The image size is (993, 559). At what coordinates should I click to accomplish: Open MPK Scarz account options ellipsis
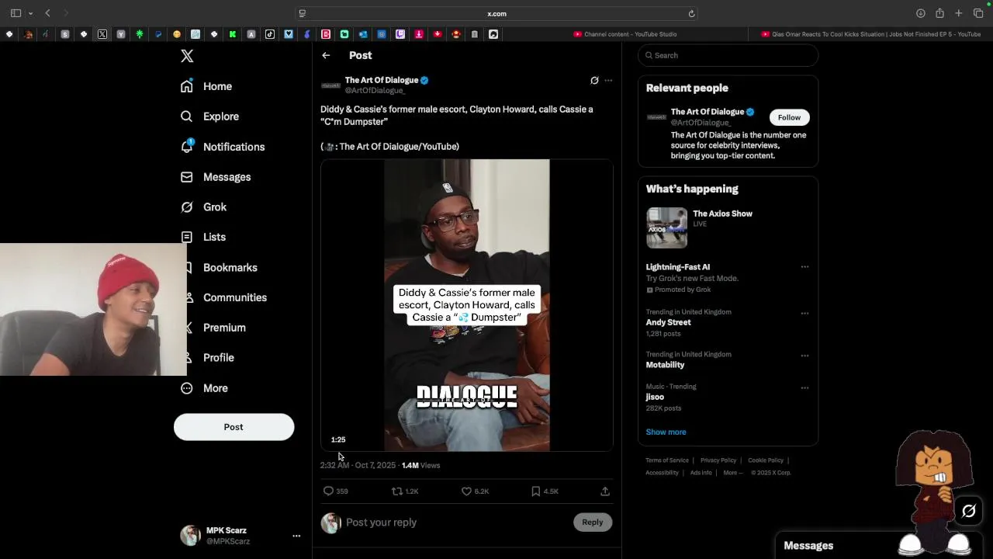(296, 536)
